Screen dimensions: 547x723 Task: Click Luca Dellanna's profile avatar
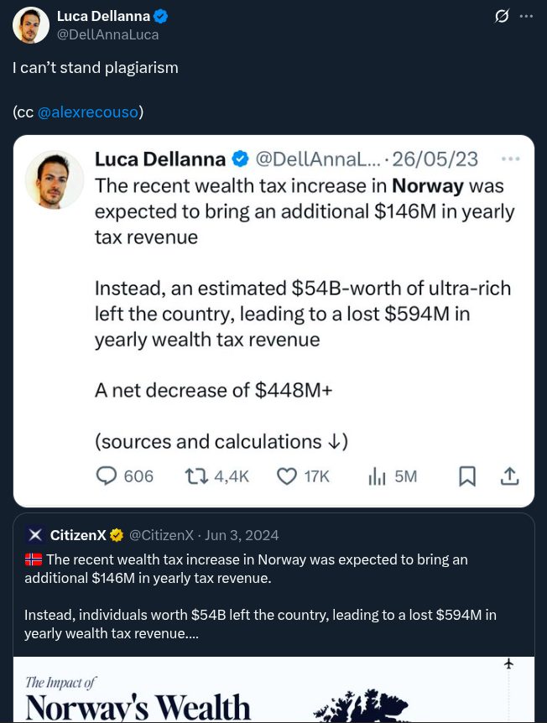pos(31,25)
